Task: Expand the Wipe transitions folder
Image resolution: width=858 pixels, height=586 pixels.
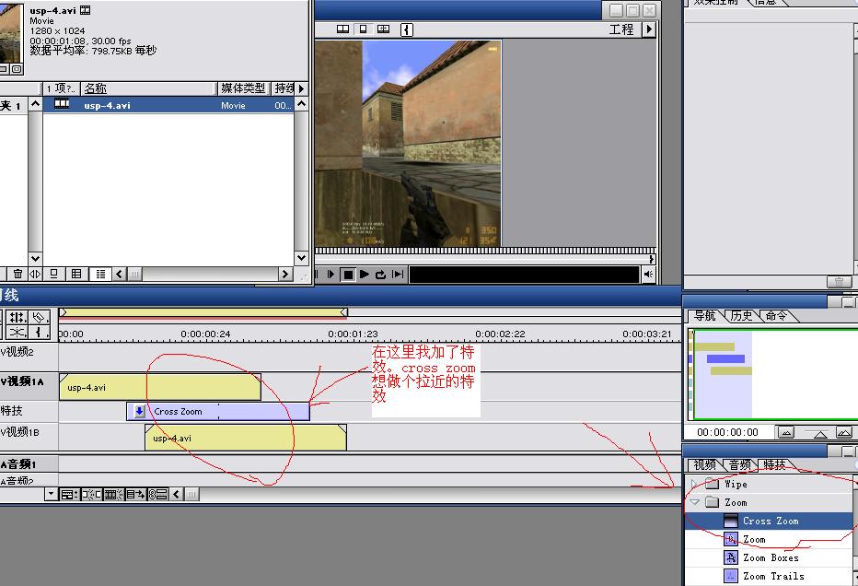Action: [694, 484]
